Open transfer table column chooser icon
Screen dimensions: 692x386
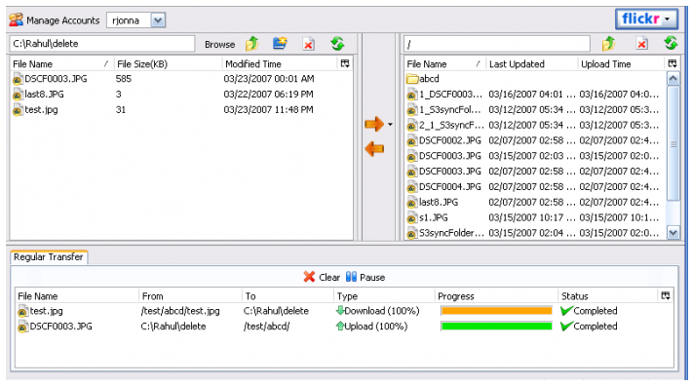(666, 296)
